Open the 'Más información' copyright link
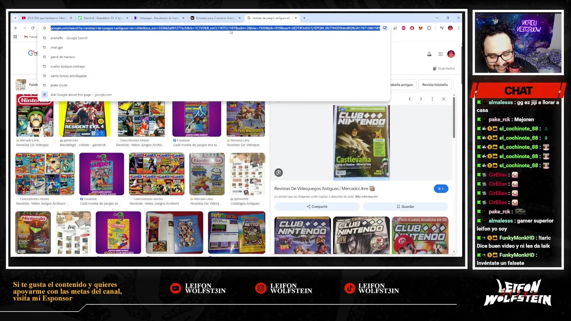 pos(366,197)
